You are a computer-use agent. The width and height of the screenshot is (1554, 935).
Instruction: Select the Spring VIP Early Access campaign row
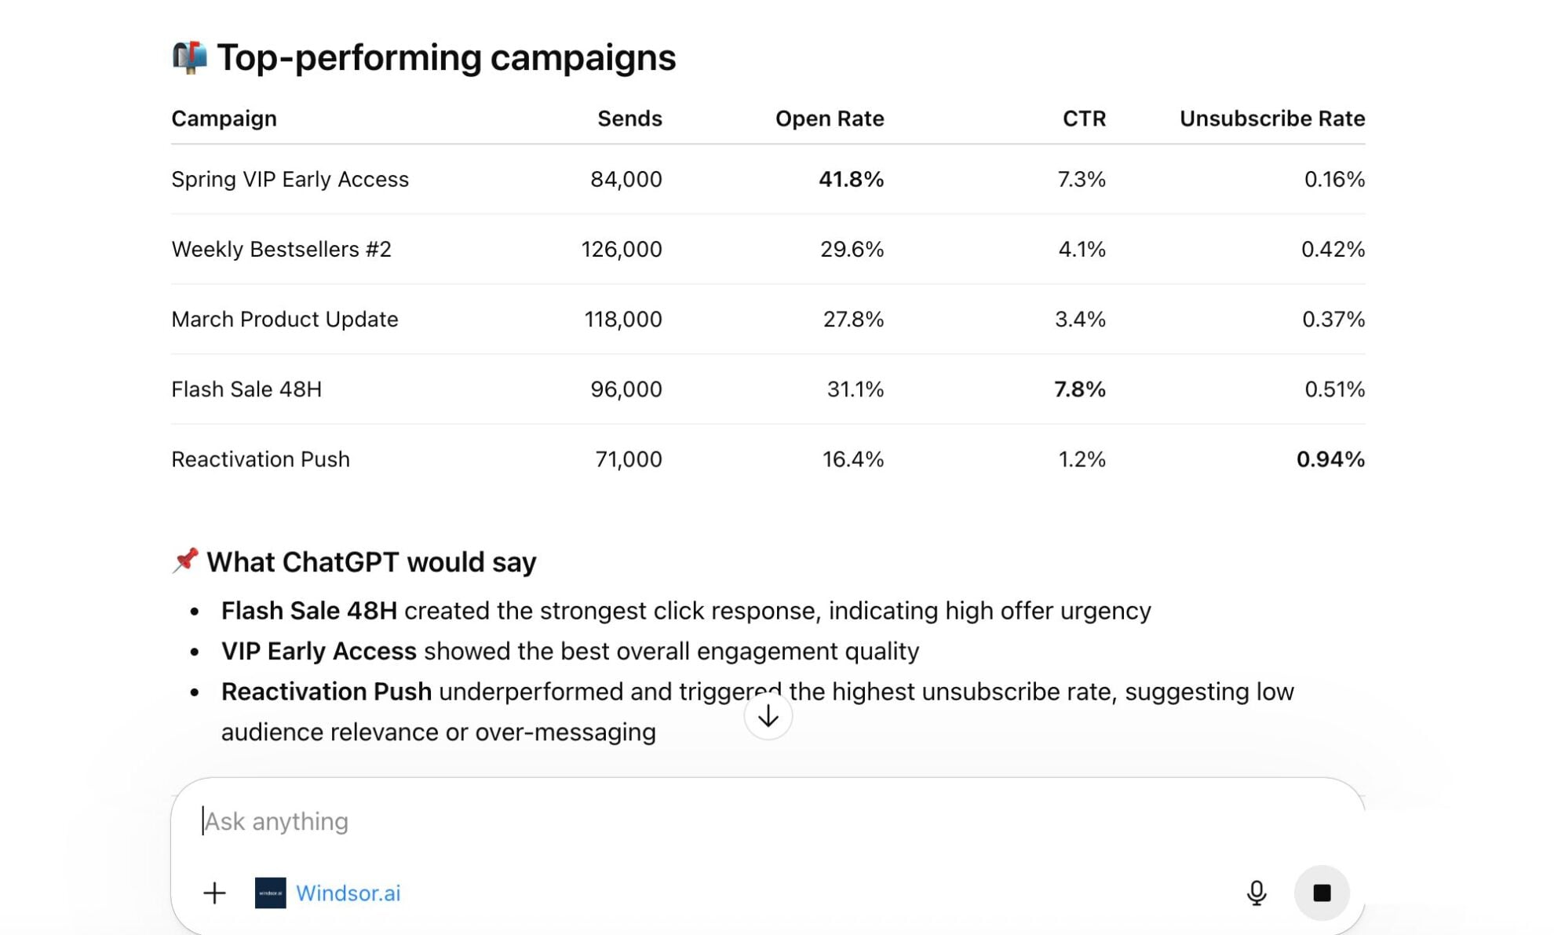(290, 179)
